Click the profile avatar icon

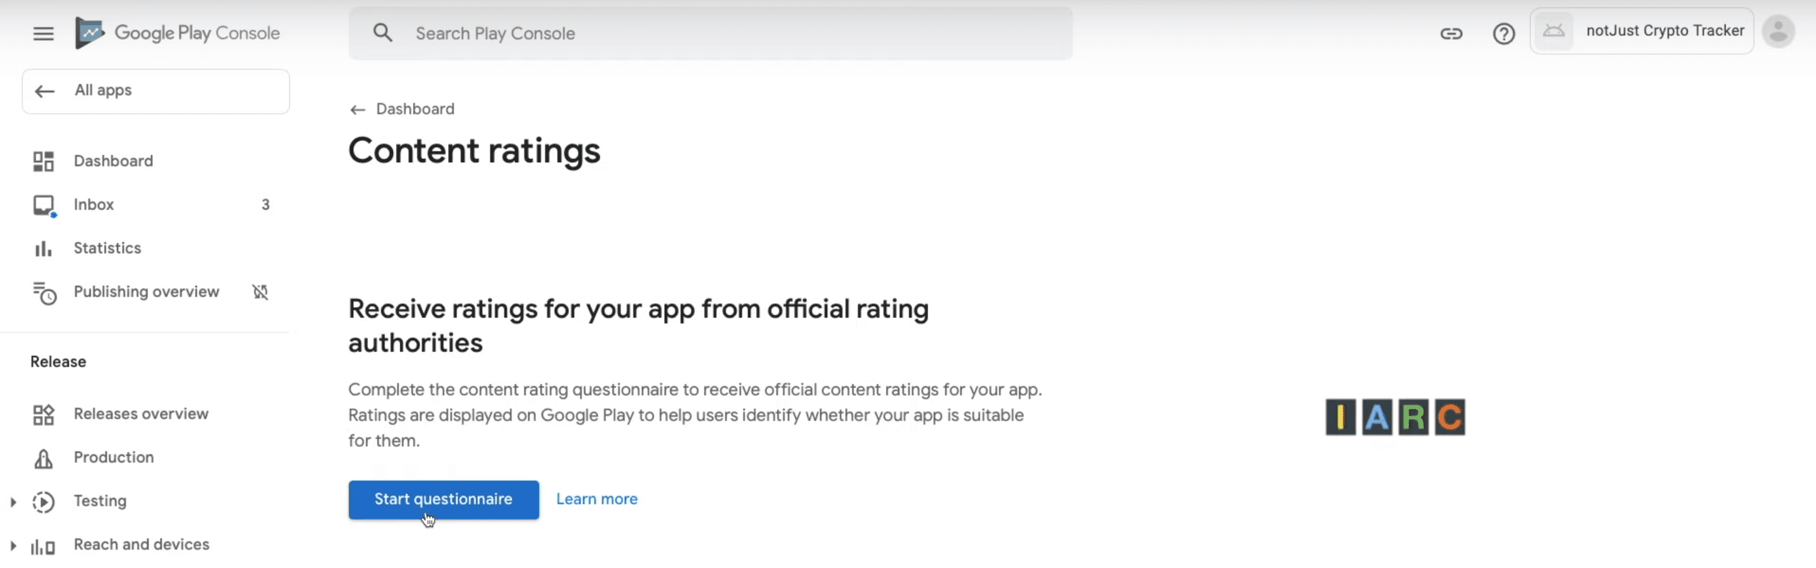click(x=1779, y=31)
